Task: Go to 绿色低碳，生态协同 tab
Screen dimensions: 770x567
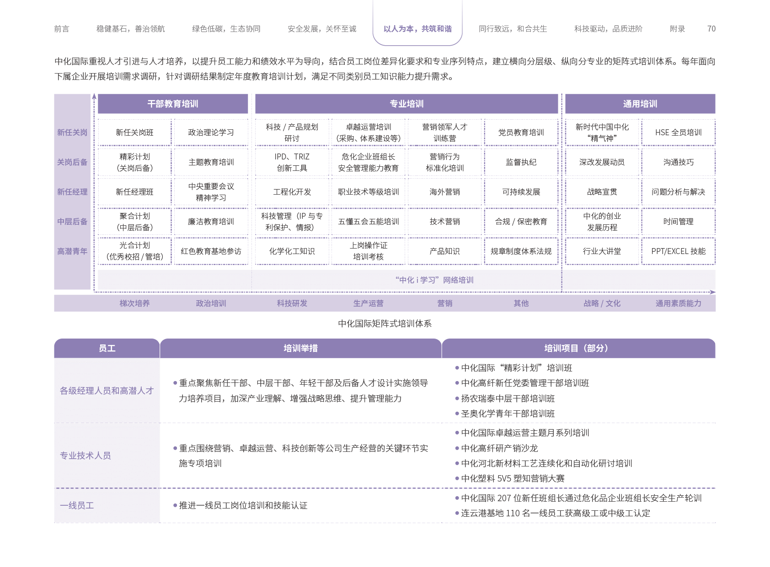Action: (226, 29)
